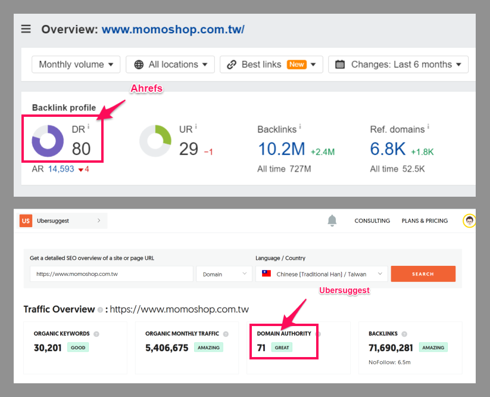Click the +1.8K ref domains change value
The image size is (490, 397).
422,152
